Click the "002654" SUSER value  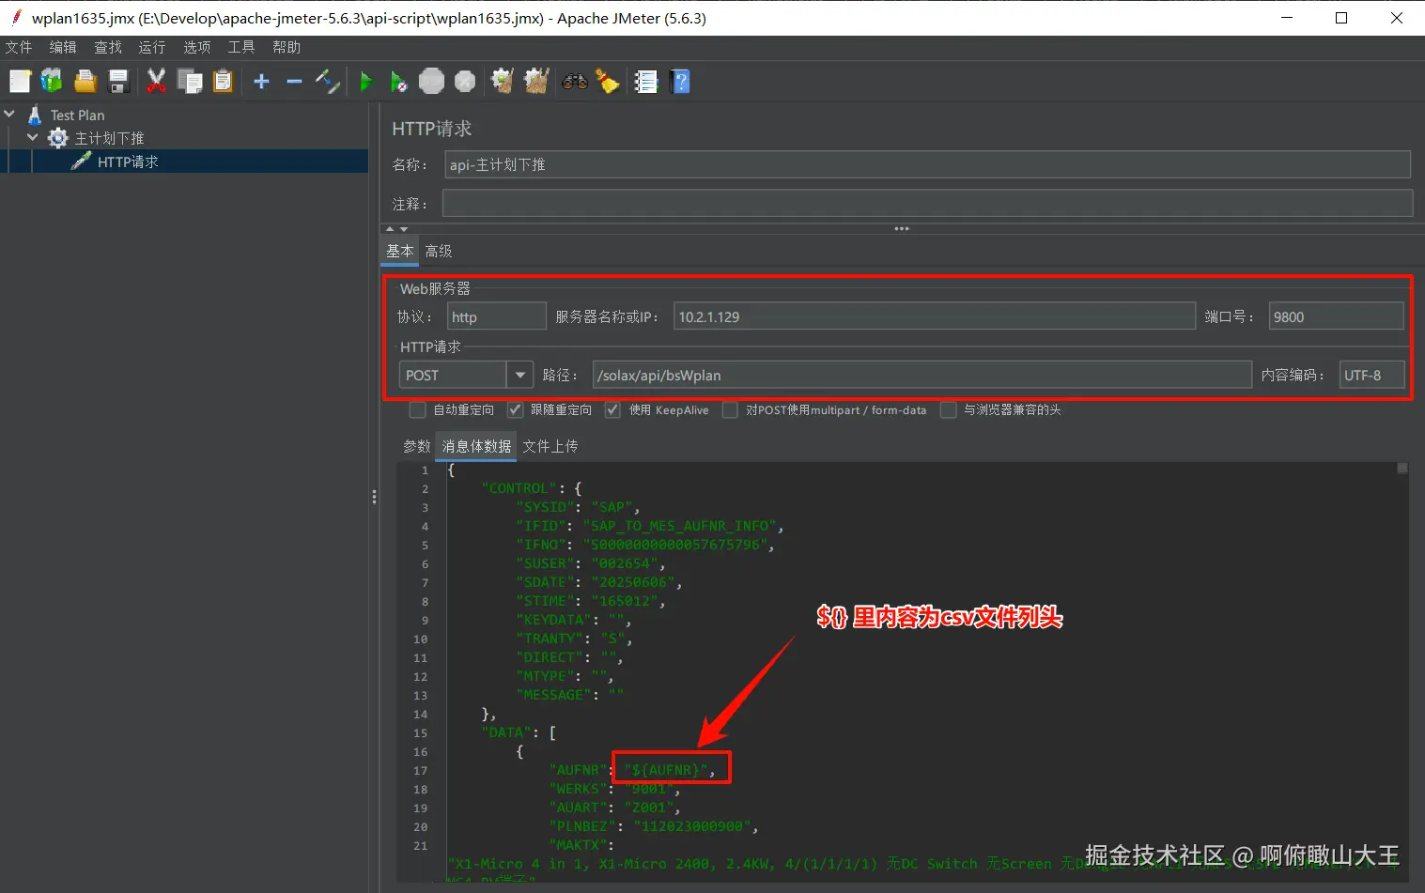(x=625, y=563)
